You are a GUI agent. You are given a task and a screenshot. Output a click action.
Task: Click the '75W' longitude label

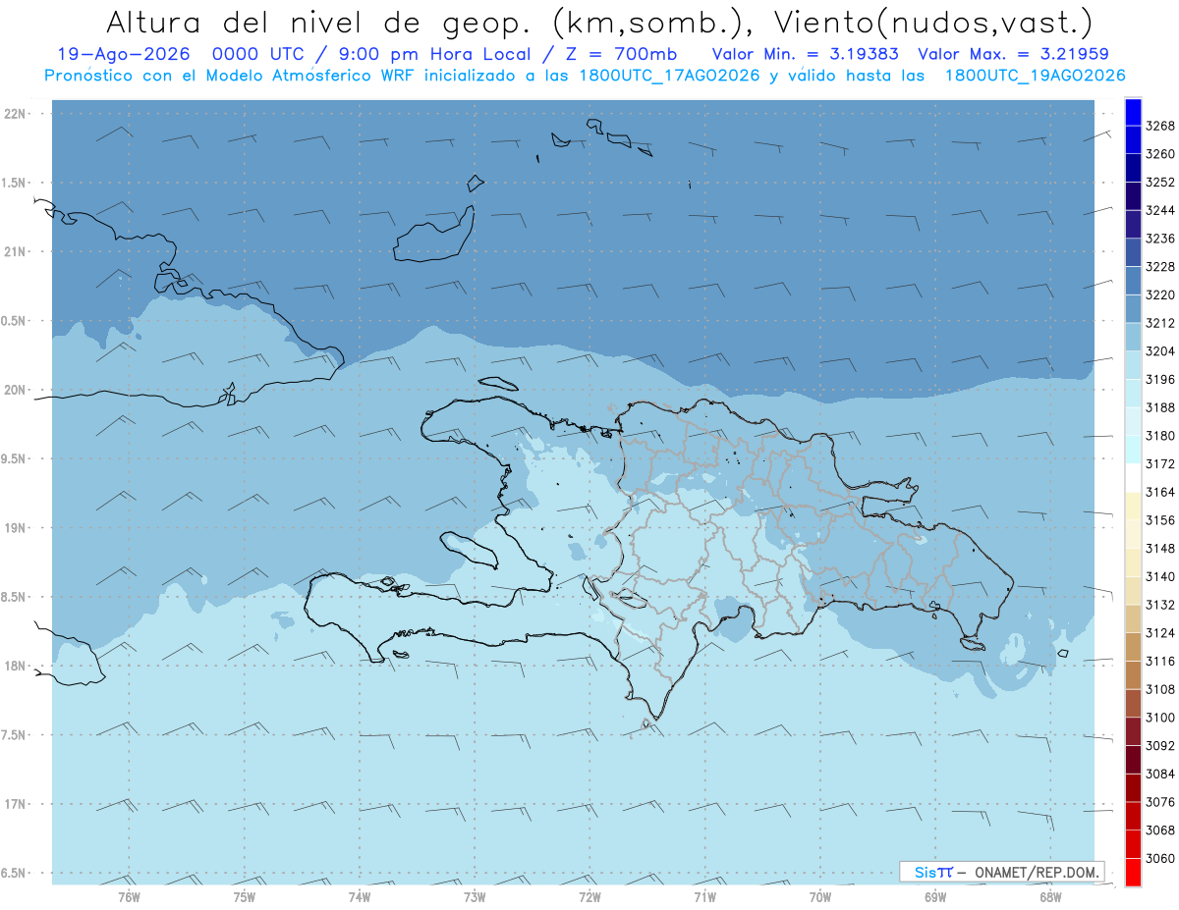(244, 896)
